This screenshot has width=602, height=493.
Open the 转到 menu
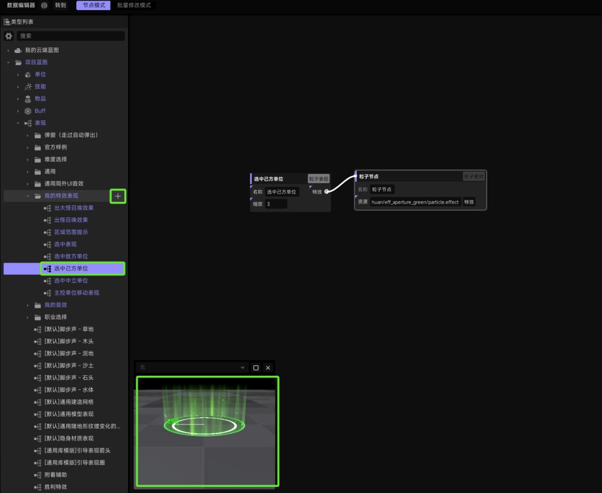pyautogui.click(x=60, y=6)
